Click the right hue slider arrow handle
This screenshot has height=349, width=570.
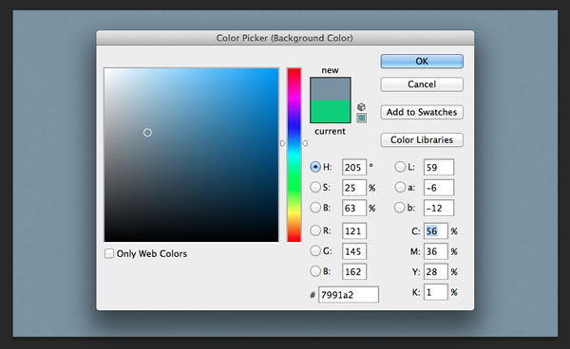pyautogui.click(x=305, y=143)
